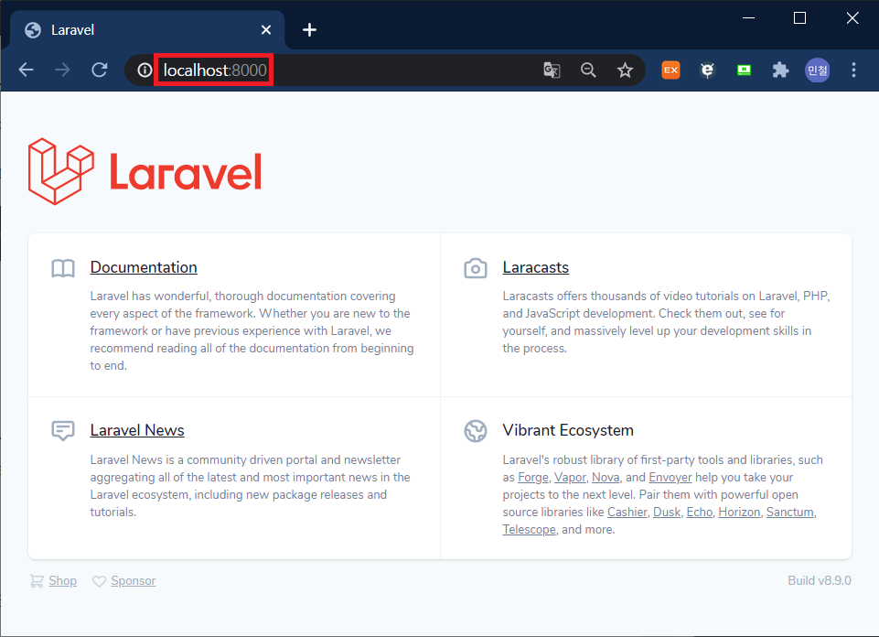Follow the Forge link
The image size is (879, 637).
533,477
